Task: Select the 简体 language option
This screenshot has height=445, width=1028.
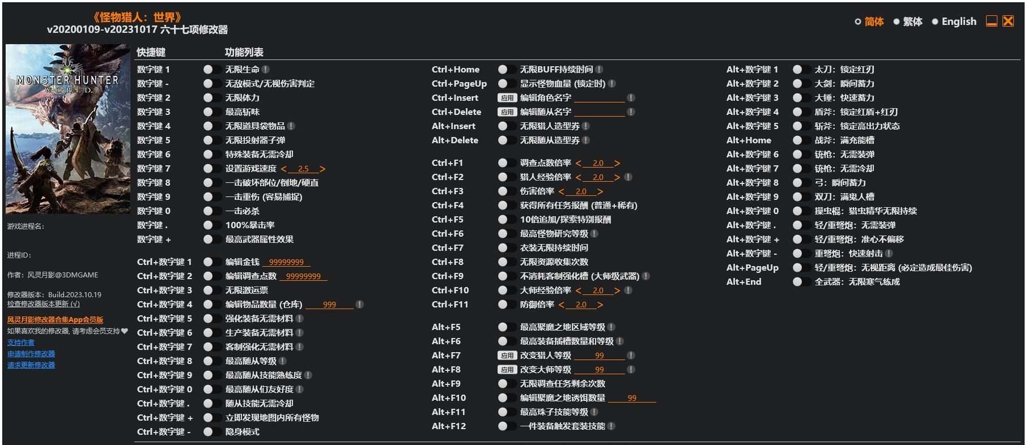Action: [869, 22]
